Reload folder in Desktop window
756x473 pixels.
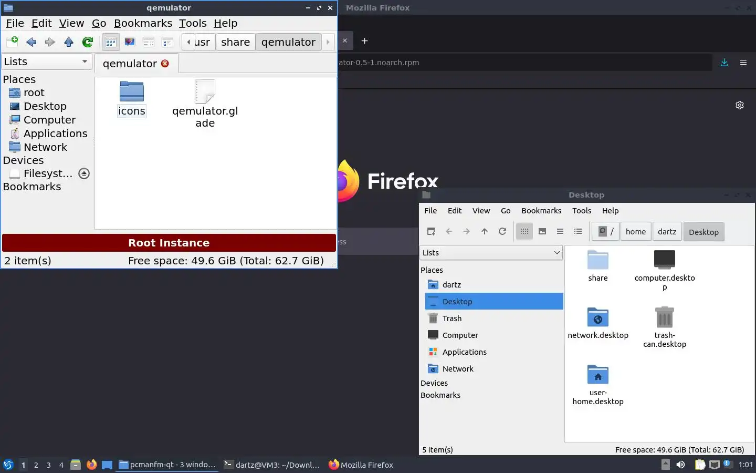[502, 231]
